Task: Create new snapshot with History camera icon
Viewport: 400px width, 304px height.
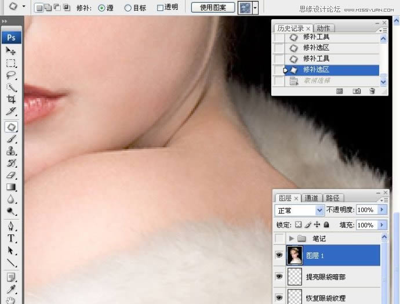Action: pos(357,91)
